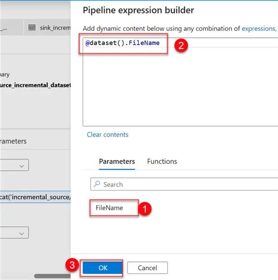
Task: Open the Functions tab
Action: pos(162,161)
